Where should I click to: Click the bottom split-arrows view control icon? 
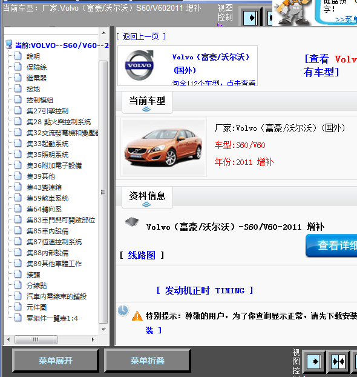point(338,361)
